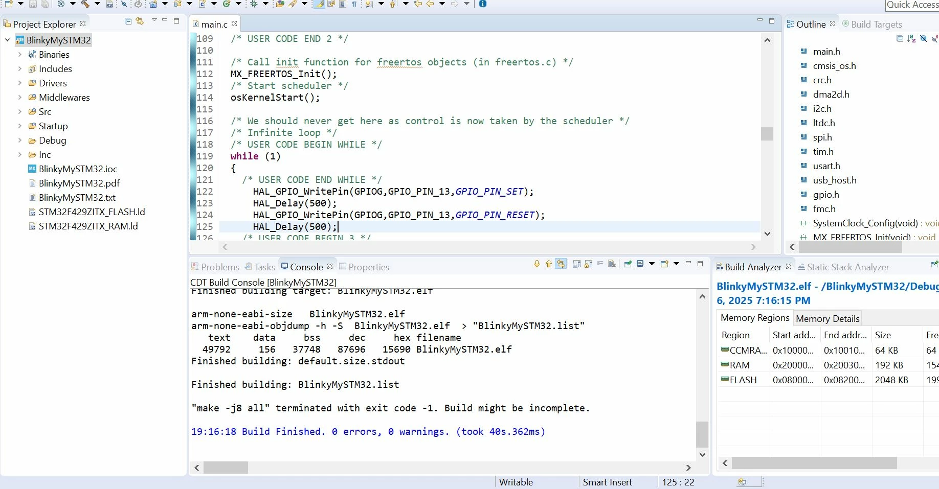Close the main.c editor tab

coord(234,24)
